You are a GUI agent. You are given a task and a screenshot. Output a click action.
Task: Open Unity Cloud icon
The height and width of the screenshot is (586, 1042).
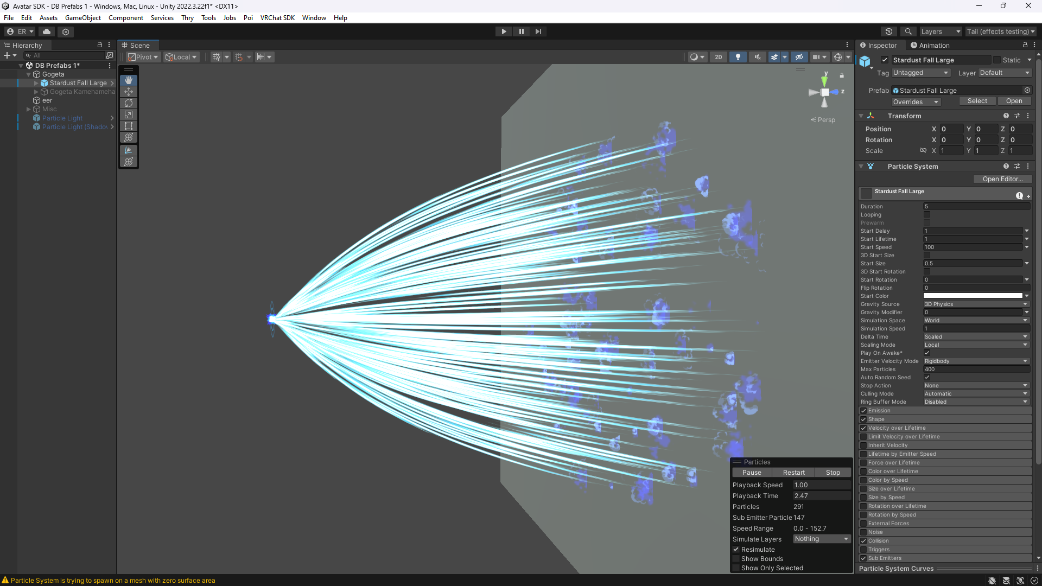tap(47, 31)
